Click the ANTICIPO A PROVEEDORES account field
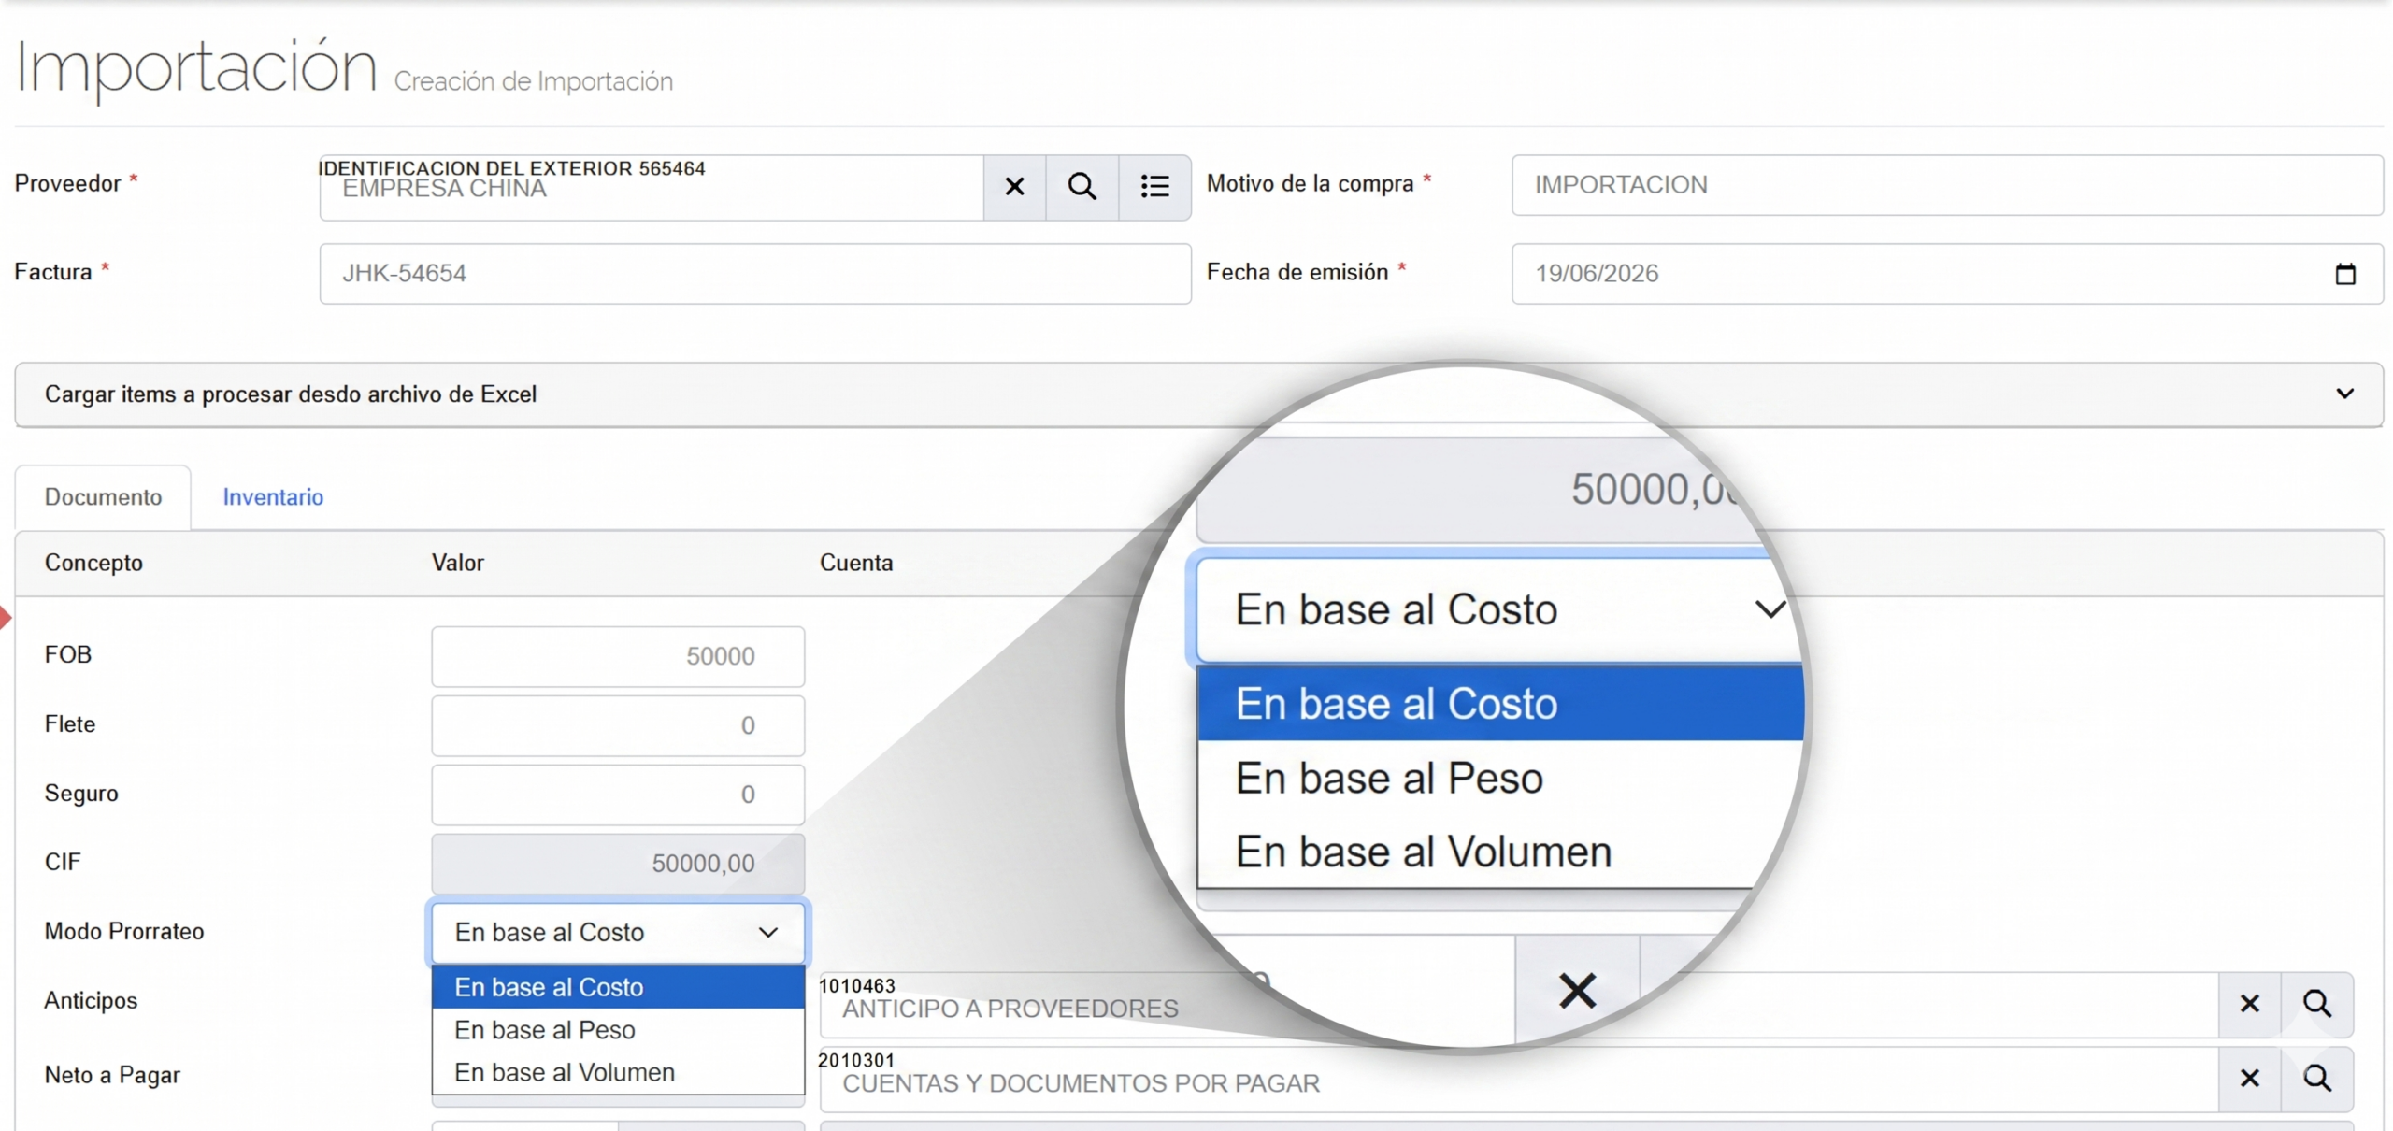This screenshot has width=2393, height=1131. [x=1519, y=1005]
